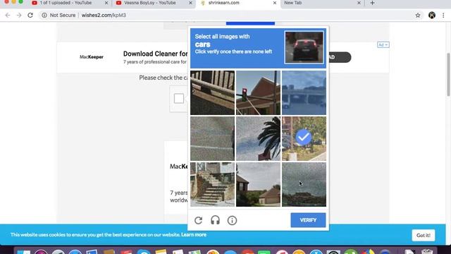Reload the current page
The height and width of the screenshot is (254, 451).
30,16
